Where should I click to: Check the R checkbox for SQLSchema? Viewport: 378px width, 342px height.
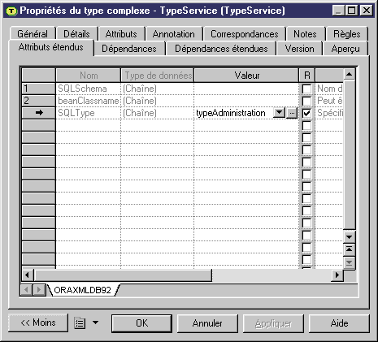tap(306, 89)
